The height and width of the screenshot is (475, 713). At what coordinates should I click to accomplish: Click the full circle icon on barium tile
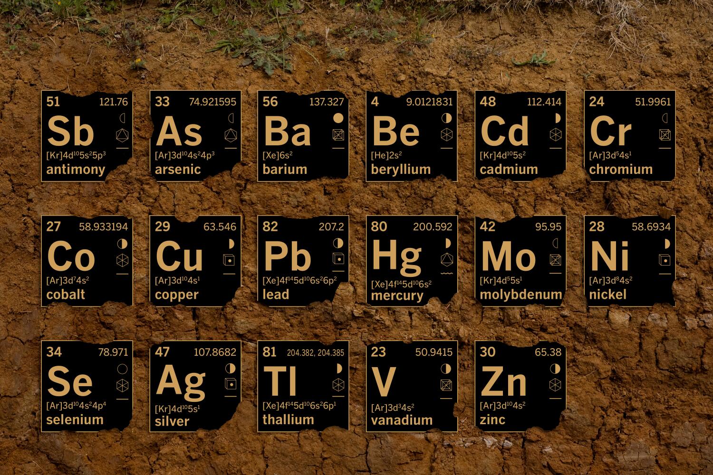tap(338, 117)
